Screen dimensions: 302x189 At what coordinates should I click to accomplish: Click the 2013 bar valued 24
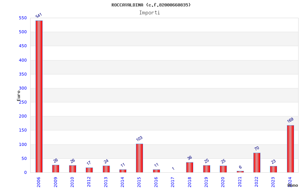[106, 169]
